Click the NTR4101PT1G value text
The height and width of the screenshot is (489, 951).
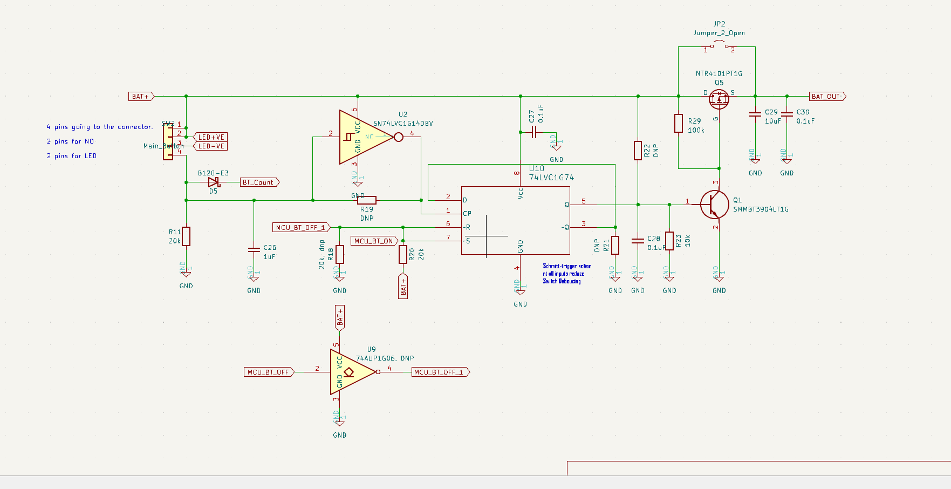click(719, 73)
